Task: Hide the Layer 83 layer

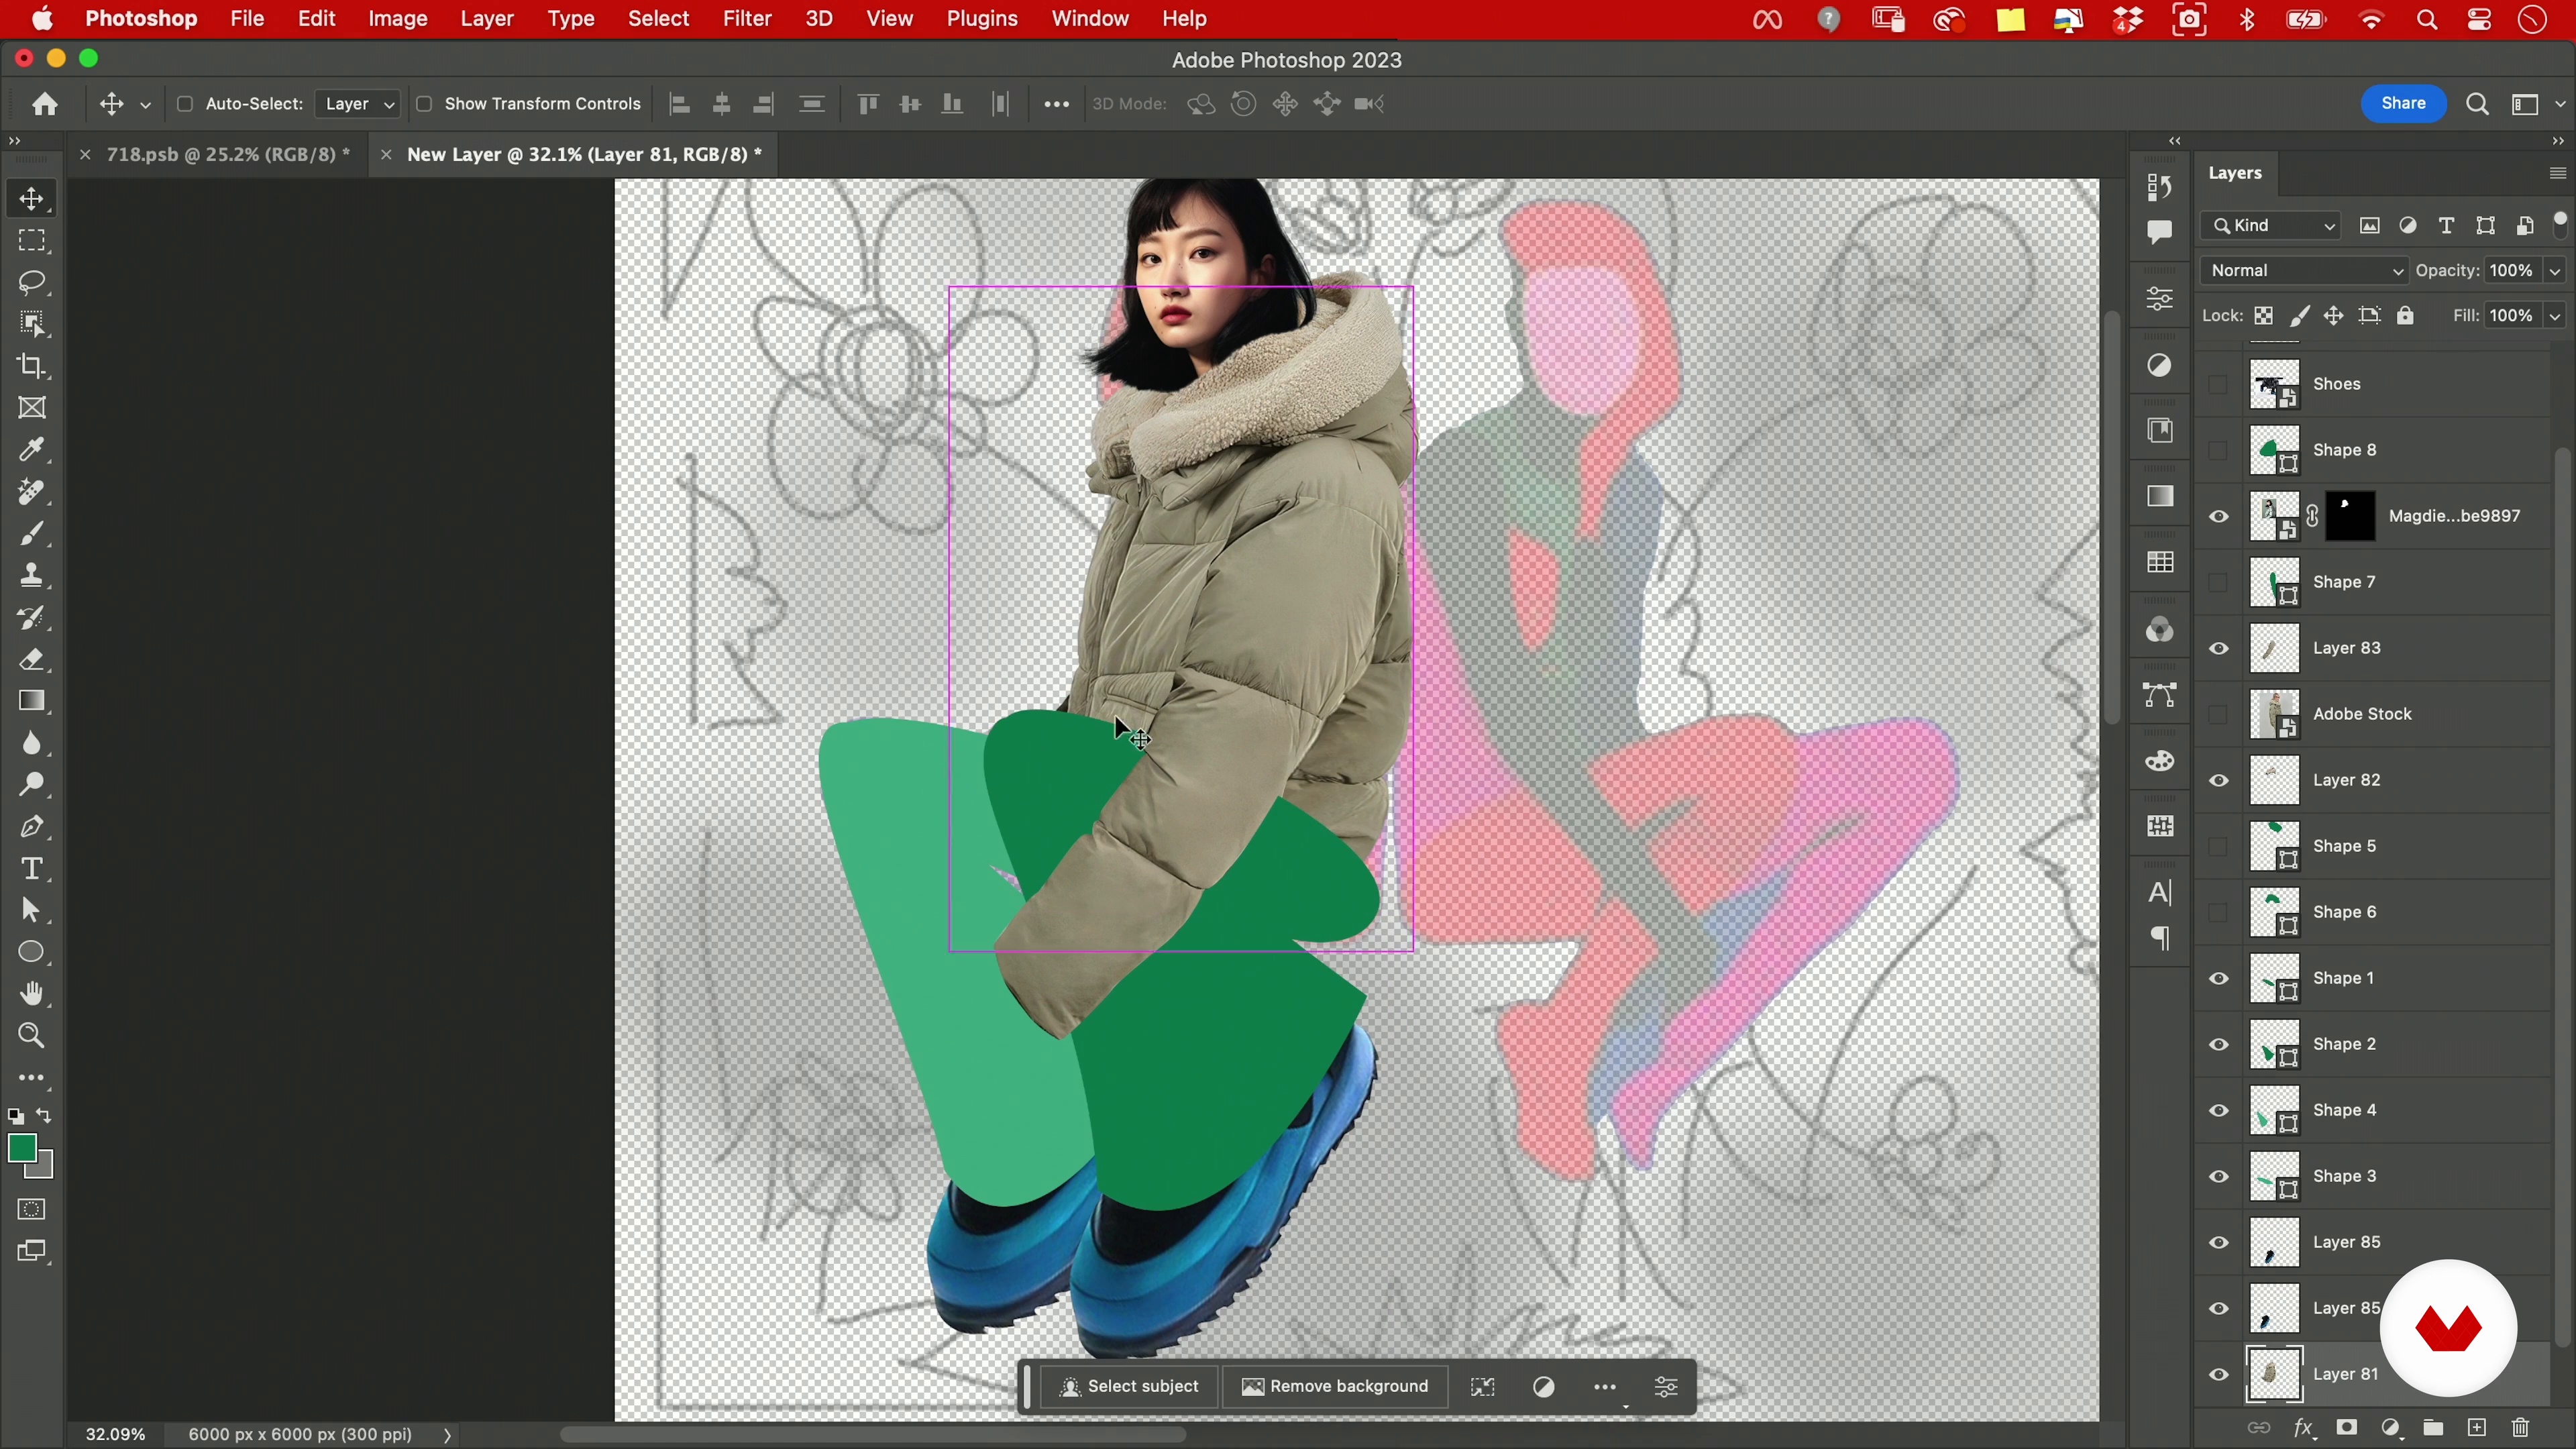Action: pyautogui.click(x=2219, y=648)
